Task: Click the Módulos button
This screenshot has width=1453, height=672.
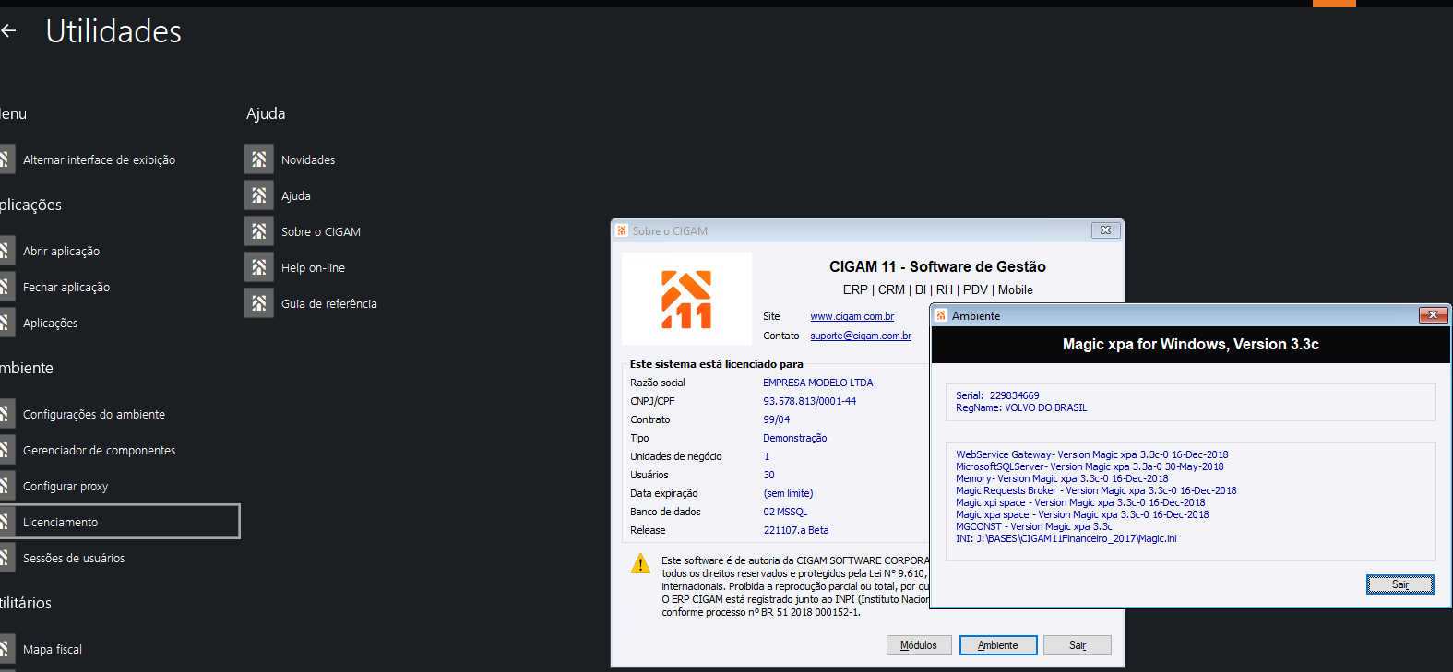Action: [919, 645]
